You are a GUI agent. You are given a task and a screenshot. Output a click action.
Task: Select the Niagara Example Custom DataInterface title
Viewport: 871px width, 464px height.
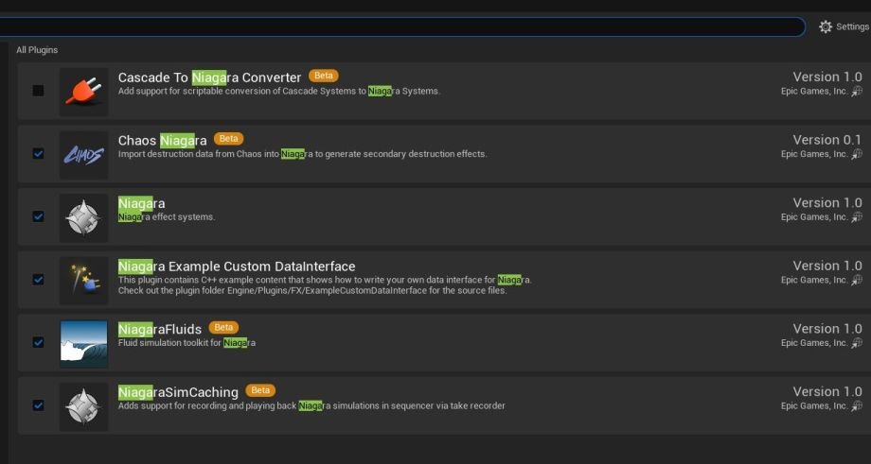[237, 266]
